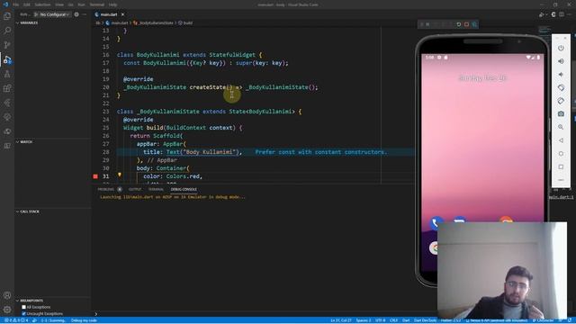576x324 pixels.
Task: Open the Manage gear at activity bar bottom
Action: pyautogui.click(x=7, y=310)
